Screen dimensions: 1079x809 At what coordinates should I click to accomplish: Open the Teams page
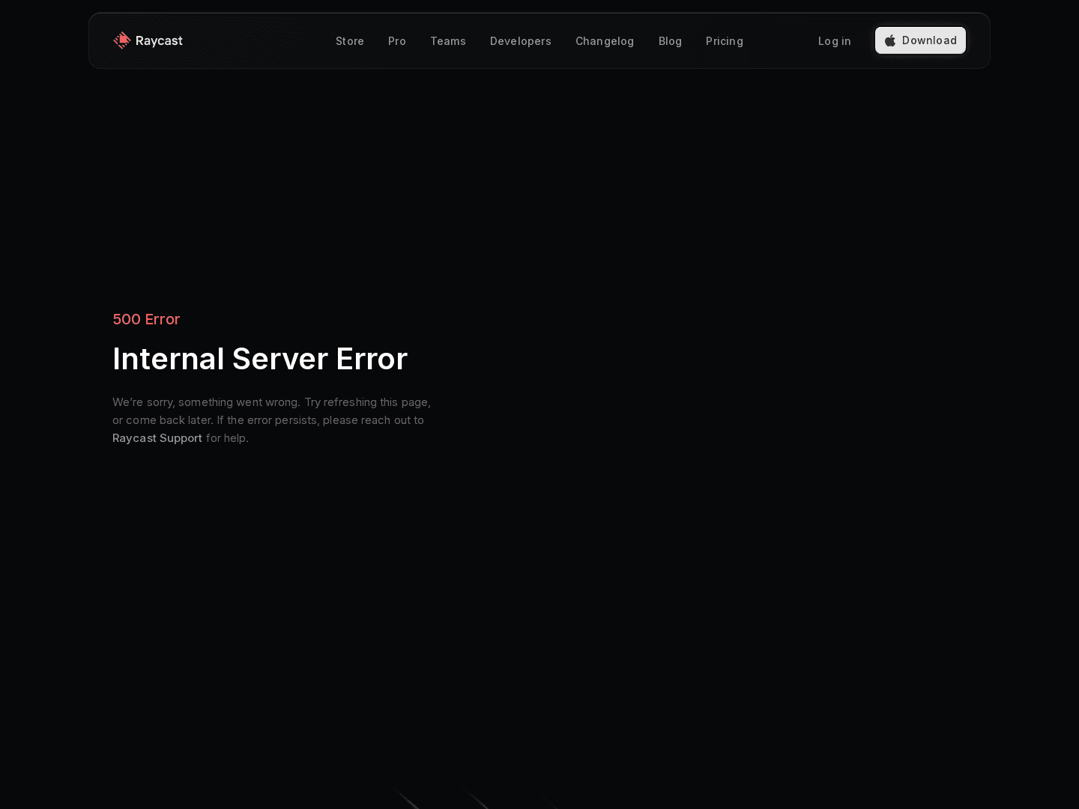click(x=448, y=41)
